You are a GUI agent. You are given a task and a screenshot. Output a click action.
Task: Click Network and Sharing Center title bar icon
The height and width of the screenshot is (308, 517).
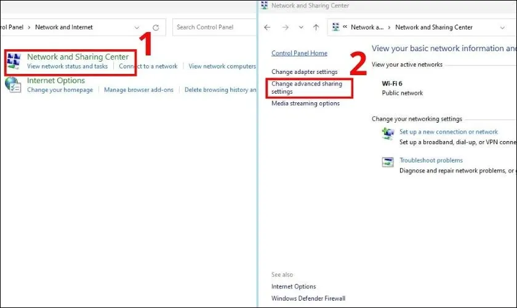pyautogui.click(x=265, y=6)
